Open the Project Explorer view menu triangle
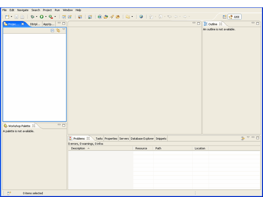Screen dimensions: 263x197 [x=64, y=29]
